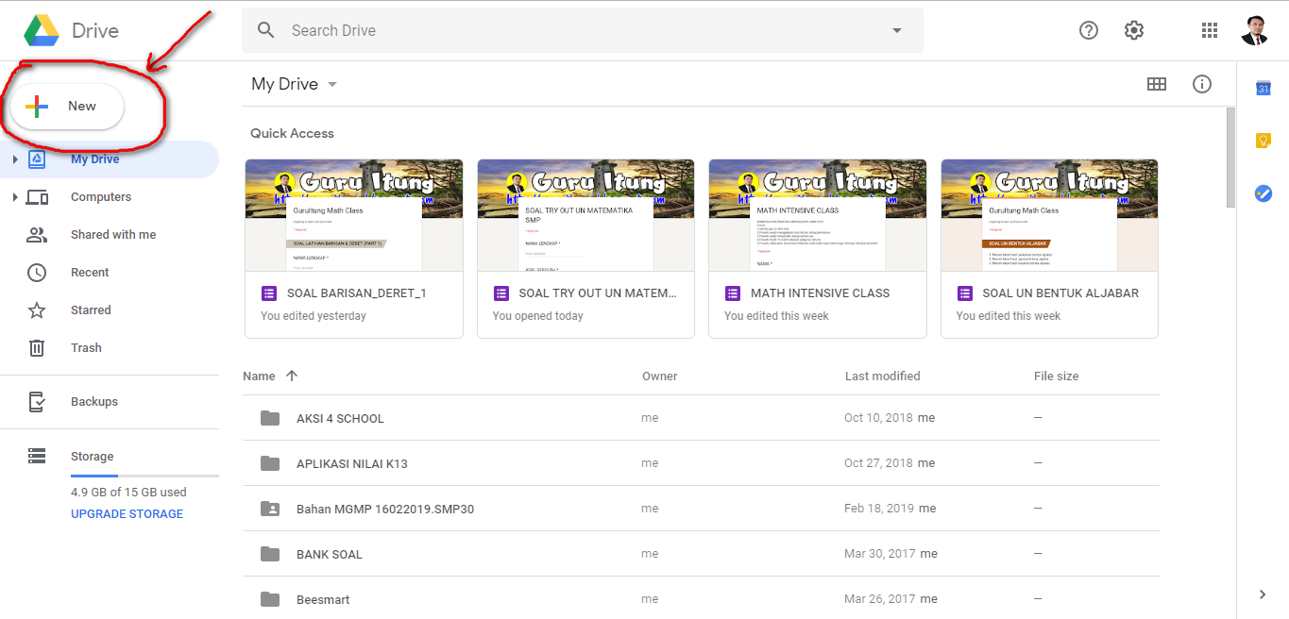1289x619 pixels.
Task: Click the New button
Action: tap(67, 107)
